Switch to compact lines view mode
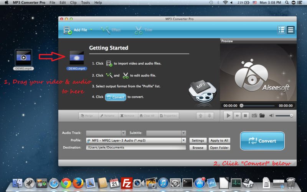The width and height of the screenshot is (307, 192). pos(290,30)
